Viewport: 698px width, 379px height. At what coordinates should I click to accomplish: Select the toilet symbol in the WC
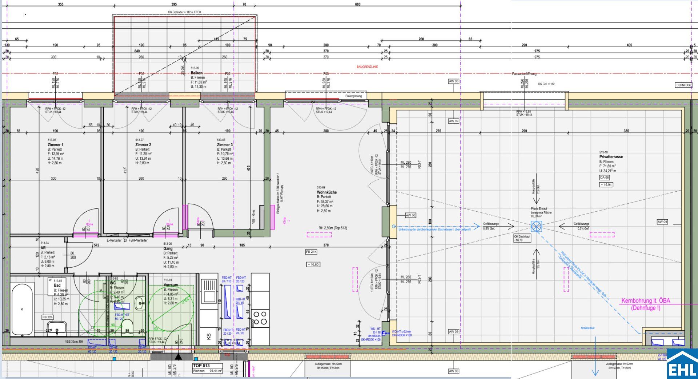coord(127,329)
